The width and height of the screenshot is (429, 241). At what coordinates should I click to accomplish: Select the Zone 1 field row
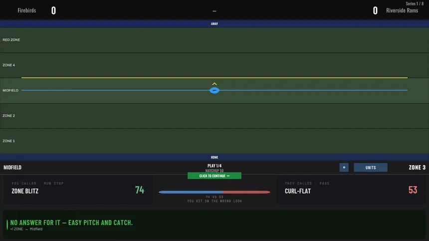214,141
